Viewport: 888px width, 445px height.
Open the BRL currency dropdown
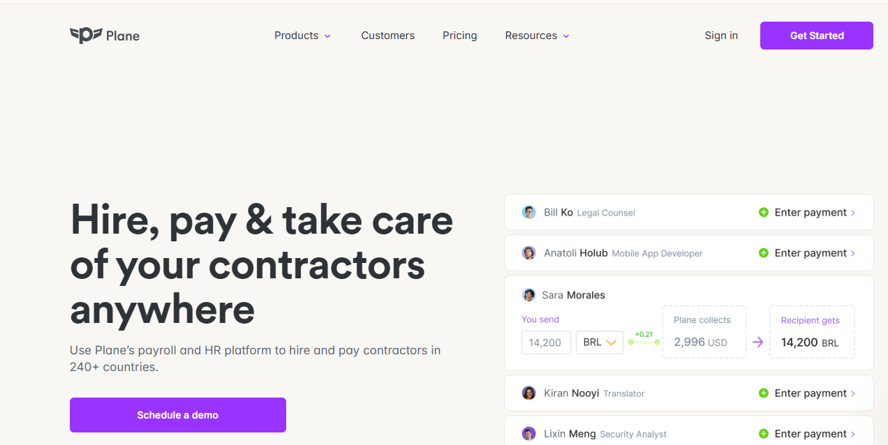pyautogui.click(x=599, y=342)
